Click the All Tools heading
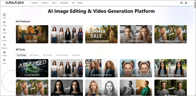The height and width of the screenshot is (96, 196). (20, 49)
